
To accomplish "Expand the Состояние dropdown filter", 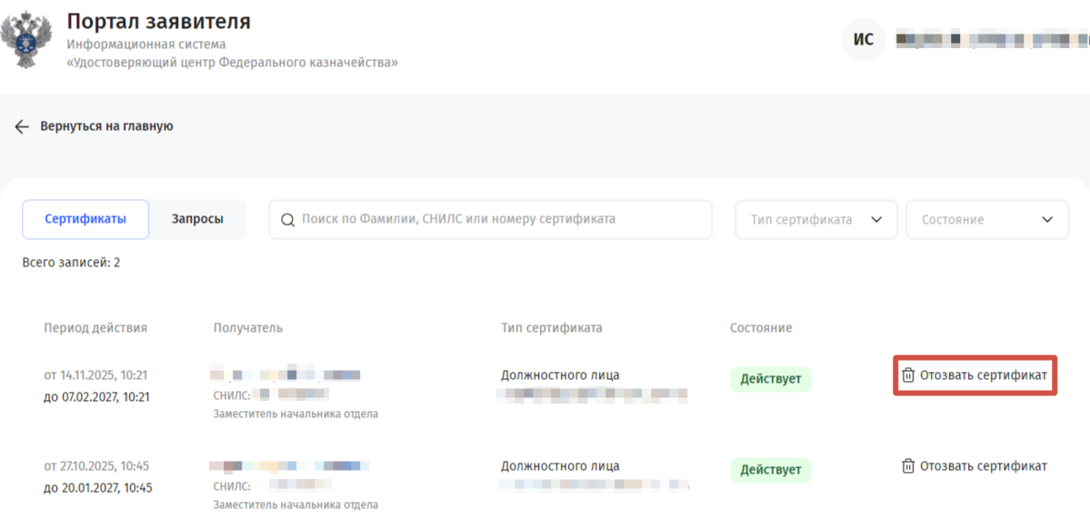I will 987,220.
